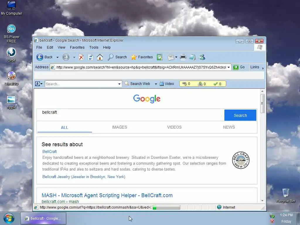Viewport: 300px width, 225px height.
Task: Open the Recycle Bin desktop icon
Action: (285, 195)
